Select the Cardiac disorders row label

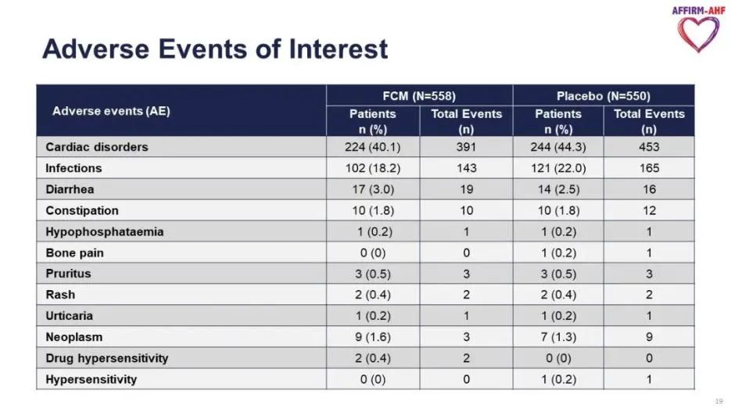click(96, 147)
